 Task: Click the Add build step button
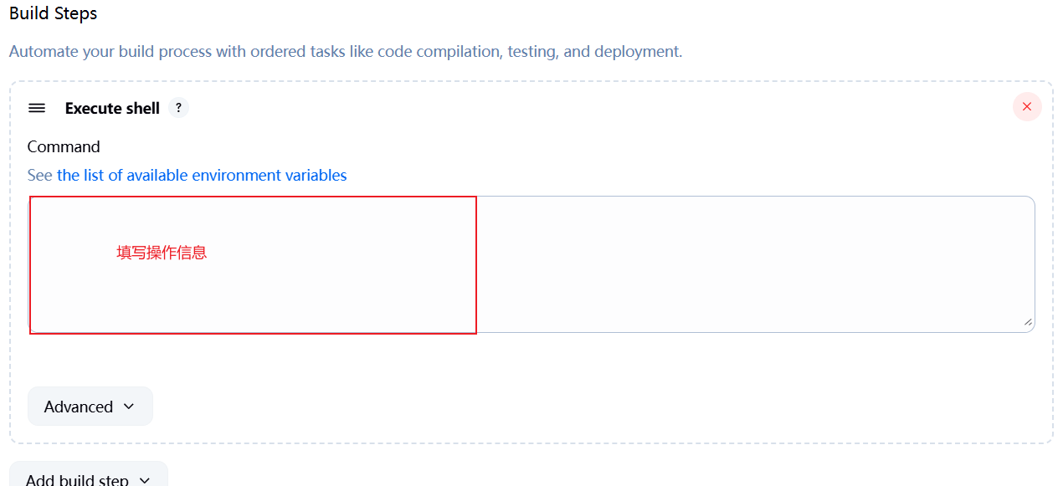[89, 474]
